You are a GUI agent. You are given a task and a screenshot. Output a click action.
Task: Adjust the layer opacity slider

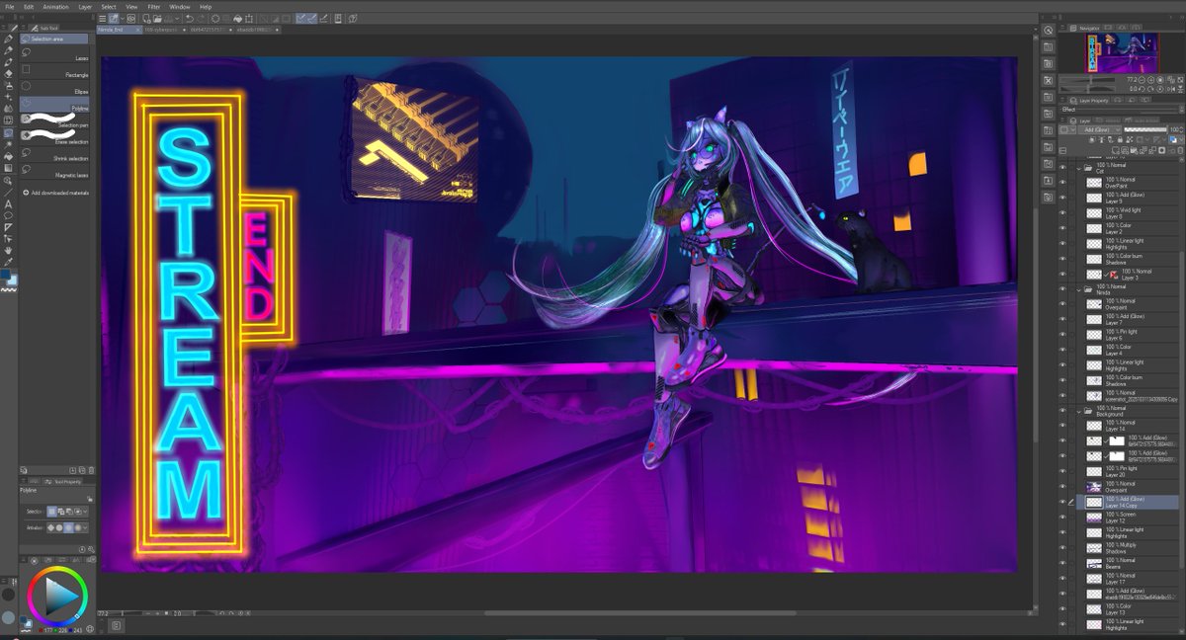click(x=1146, y=129)
